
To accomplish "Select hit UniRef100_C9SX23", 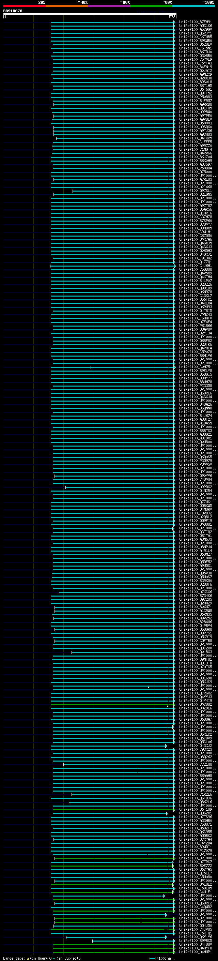I will coord(195,750).
